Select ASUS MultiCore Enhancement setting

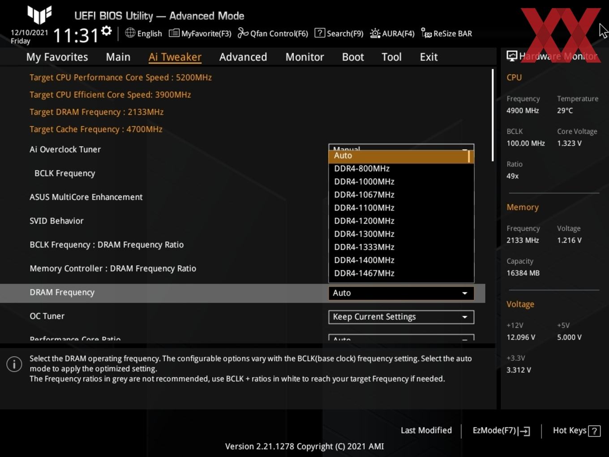86,197
